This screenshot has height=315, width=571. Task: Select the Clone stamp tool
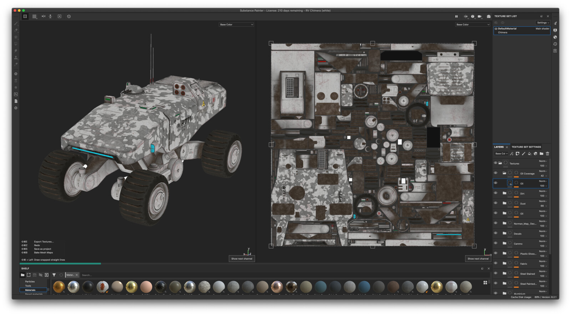coord(16,57)
